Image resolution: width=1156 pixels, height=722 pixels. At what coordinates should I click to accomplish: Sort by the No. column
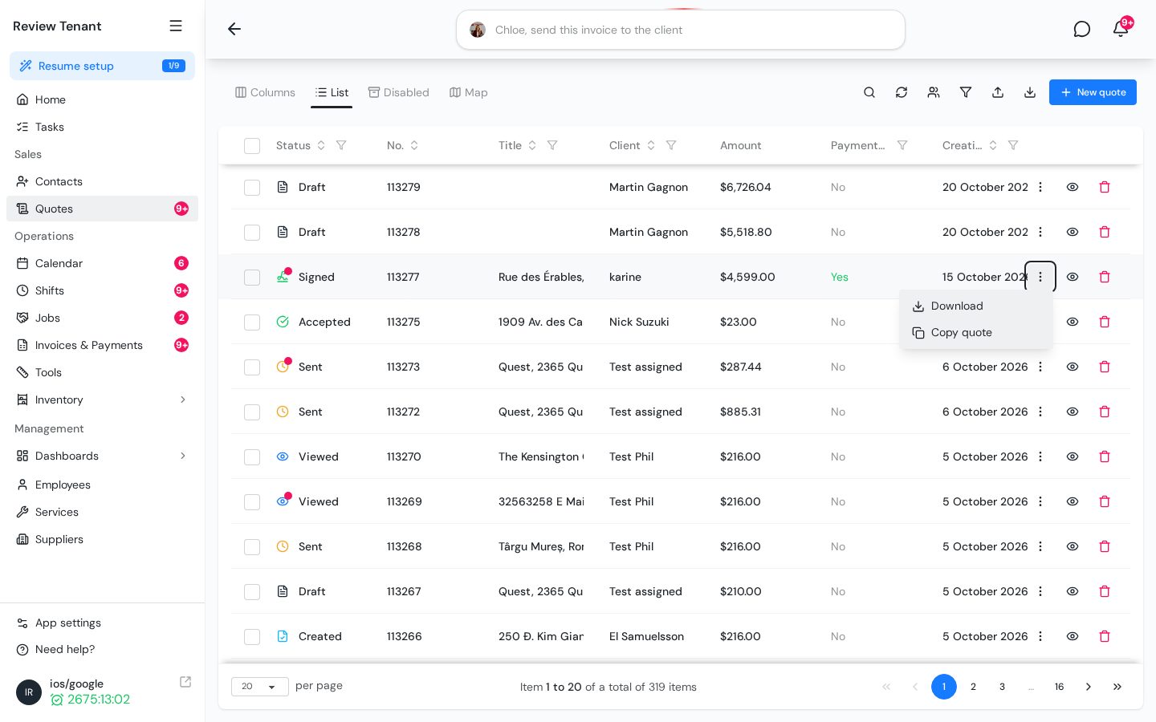[414, 145]
